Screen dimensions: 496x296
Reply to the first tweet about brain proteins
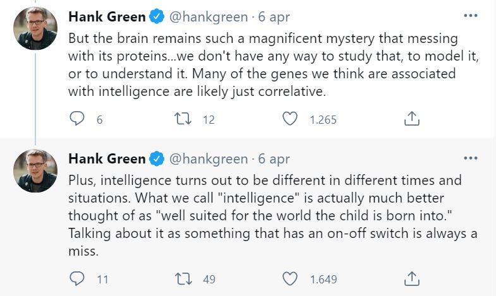pyautogui.click(x=76, y=118)
